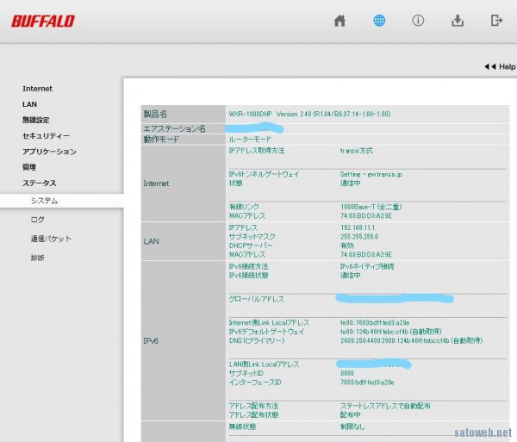Open the 通信パケット page
The height and width of the screenshot is (442, 517).
point(50,239)
